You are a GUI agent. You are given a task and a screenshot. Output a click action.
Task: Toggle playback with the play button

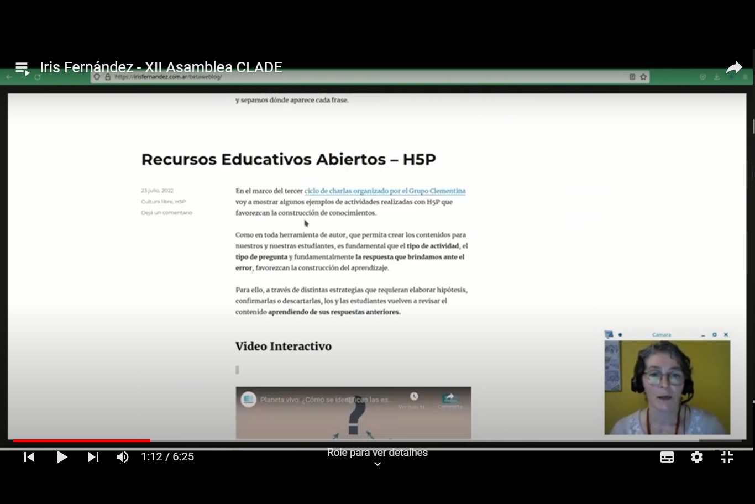tap(62, 457)
